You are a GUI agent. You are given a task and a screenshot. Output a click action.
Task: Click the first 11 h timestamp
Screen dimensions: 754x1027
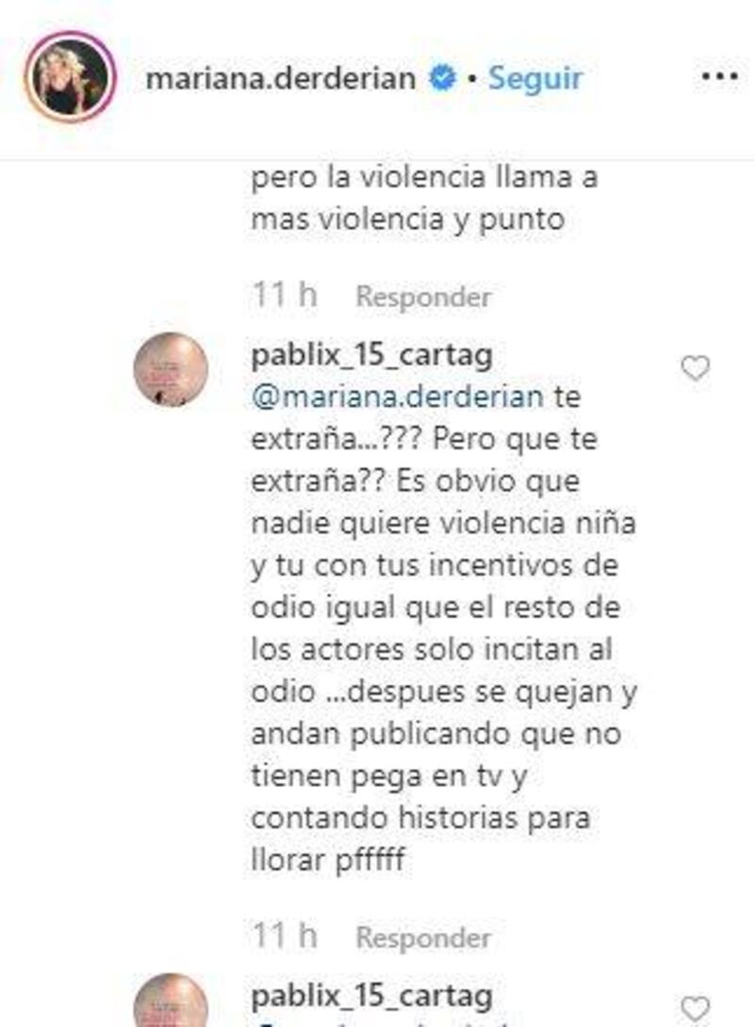[285, 295]
